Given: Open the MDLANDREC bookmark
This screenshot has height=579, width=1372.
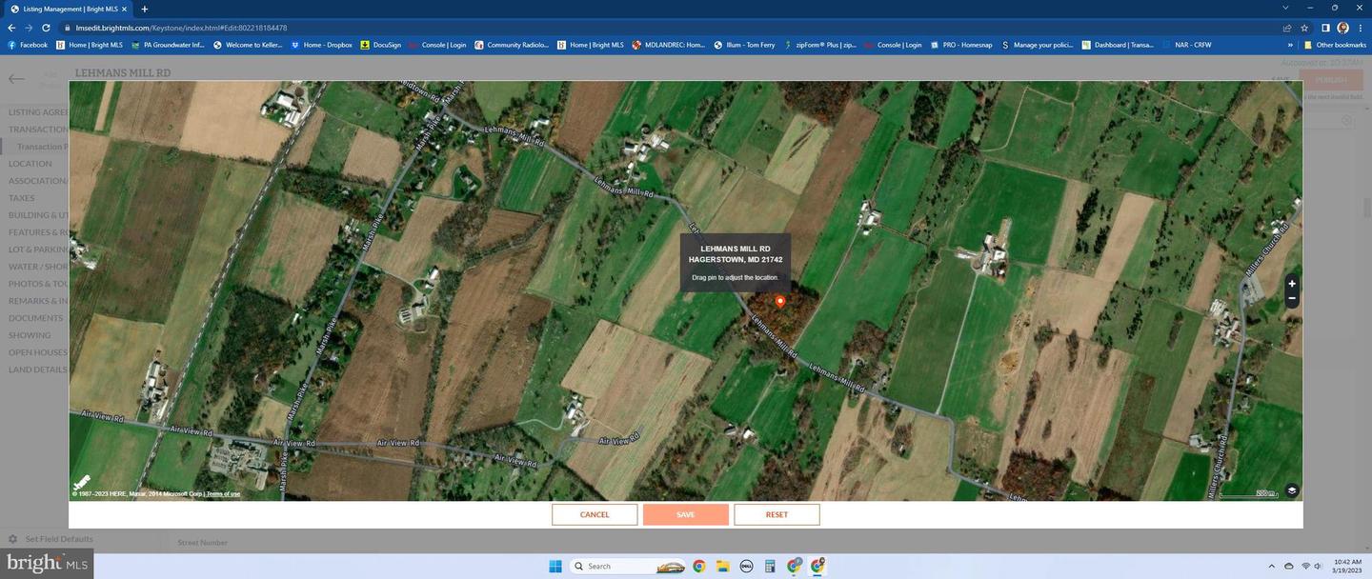Looking at the screenshot, I should coord(669,45).
